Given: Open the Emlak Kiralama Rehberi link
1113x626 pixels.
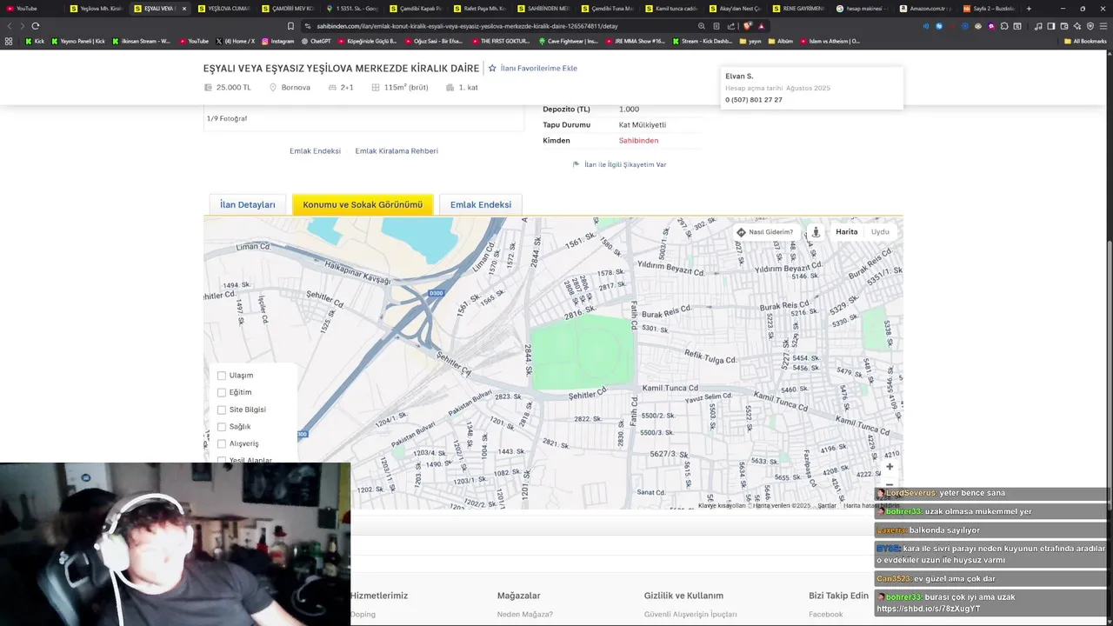Looking at the screenshot, I should pos(397,151).
